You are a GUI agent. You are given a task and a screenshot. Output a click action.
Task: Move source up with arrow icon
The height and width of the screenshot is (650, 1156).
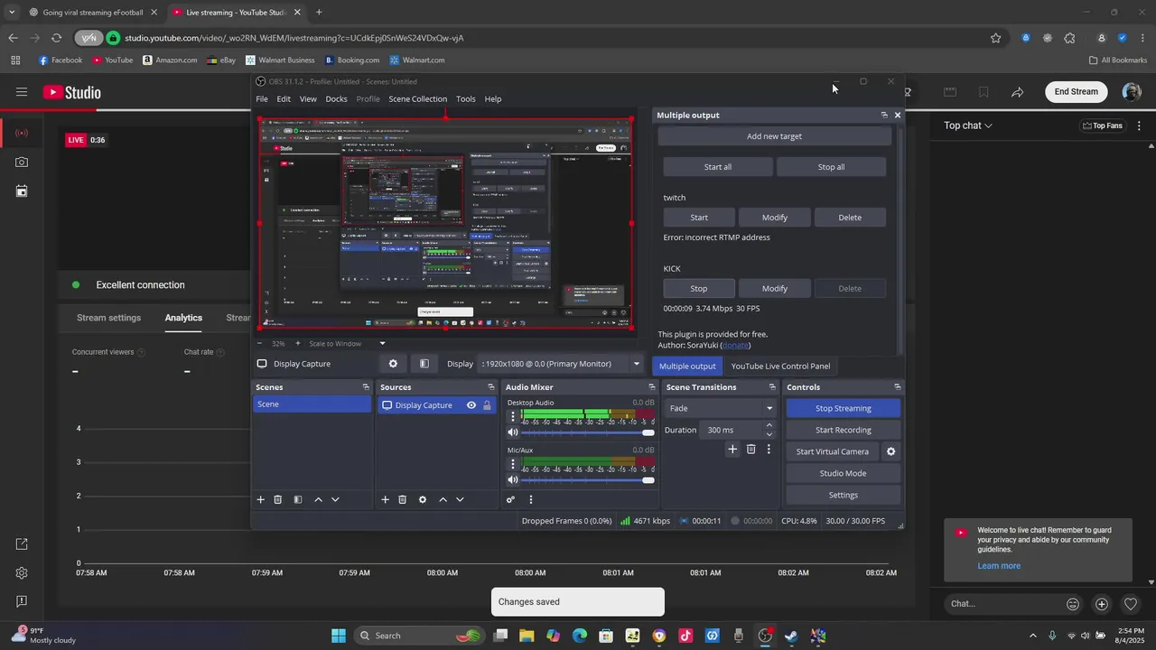click(443, 499)
